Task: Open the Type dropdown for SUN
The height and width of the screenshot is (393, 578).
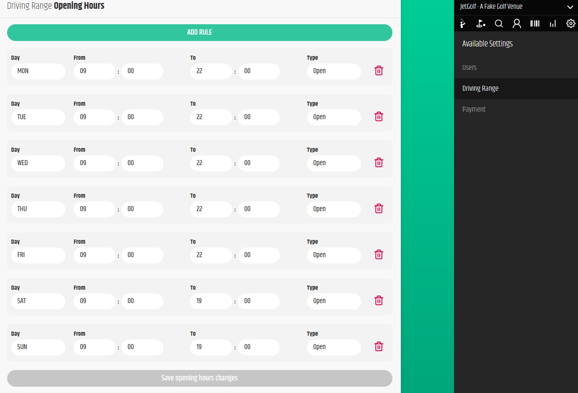Action: (x=334, y=347)
